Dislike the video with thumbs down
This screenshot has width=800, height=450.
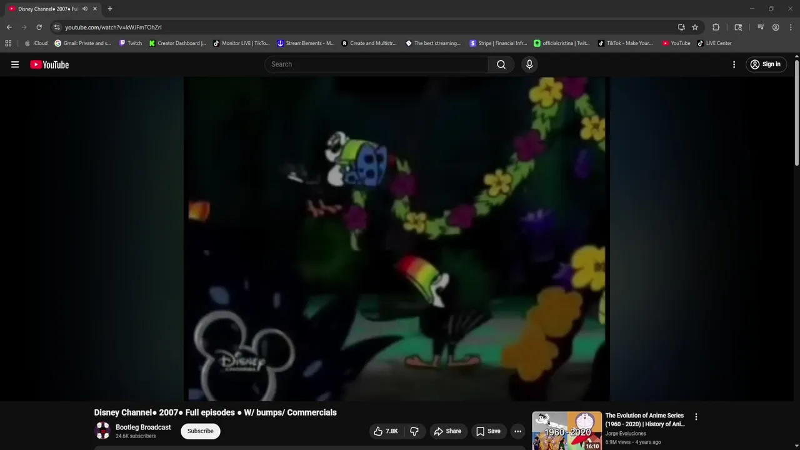pos(414,431)
